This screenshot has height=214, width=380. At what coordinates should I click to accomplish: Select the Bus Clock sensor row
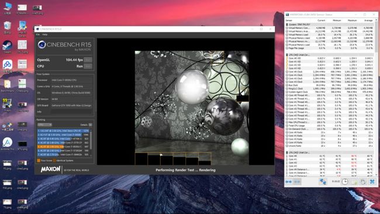point(330,85)
